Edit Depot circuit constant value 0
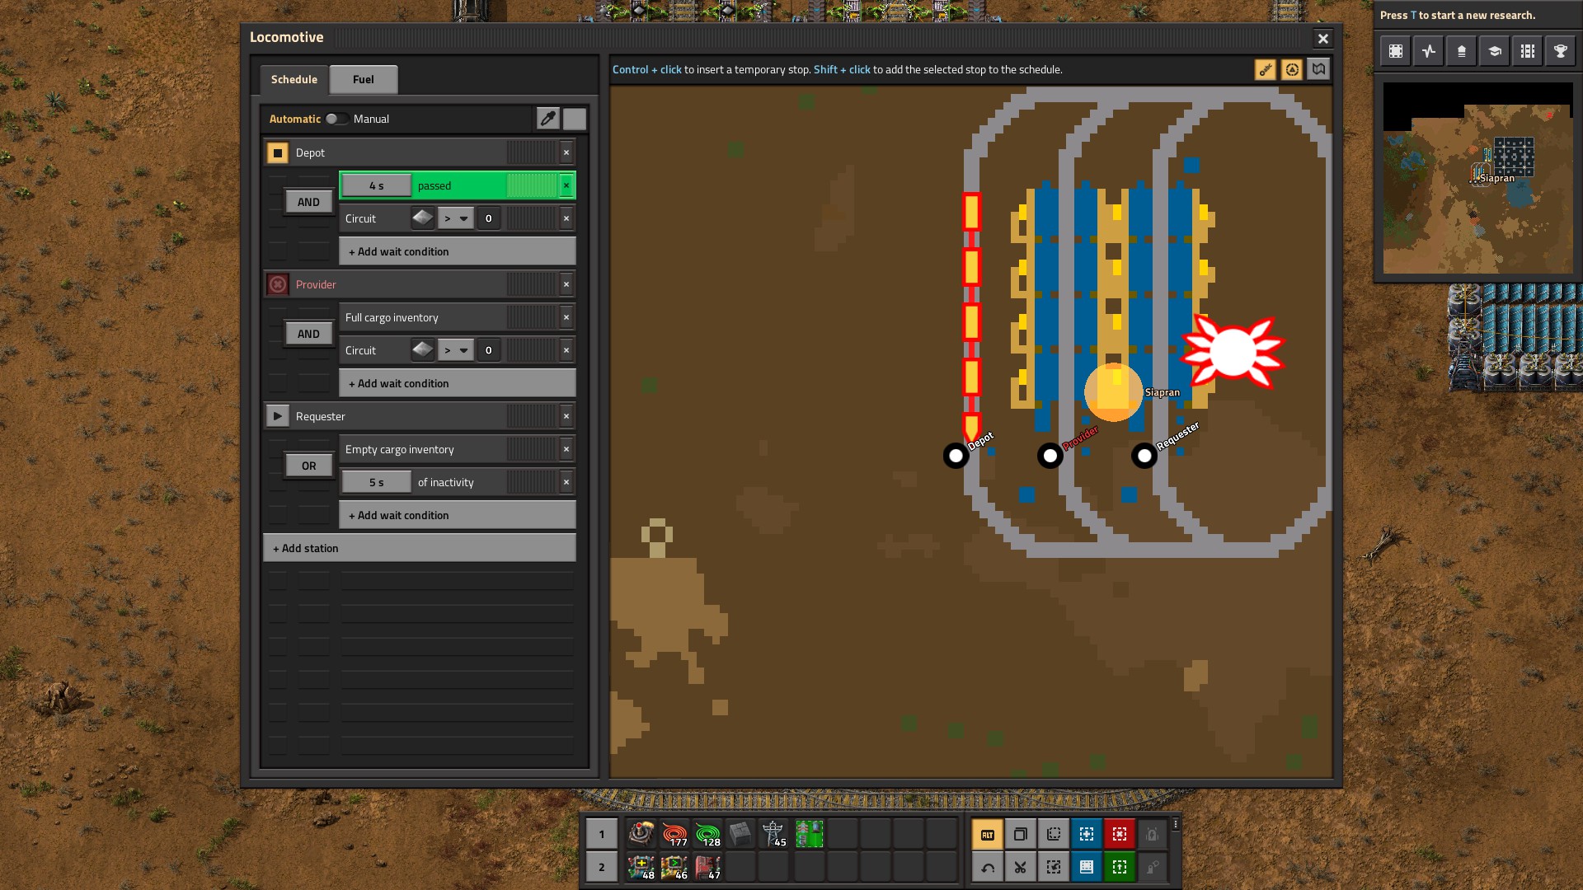The width and height of the screenshot is (1583, 890). pos(489,218)
